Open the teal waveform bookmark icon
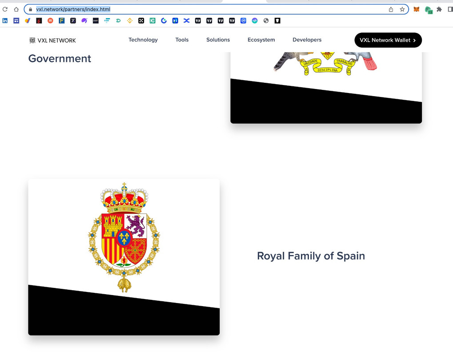The image size is (453, 356). pos(255,20)
